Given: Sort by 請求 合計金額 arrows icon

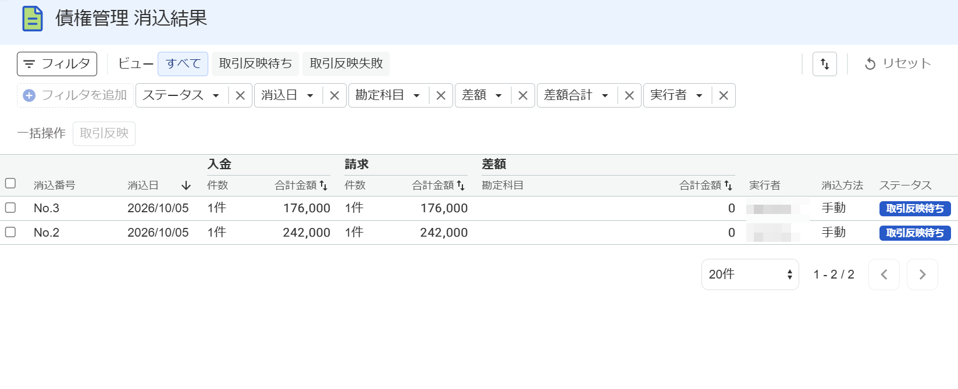Looking at the screenshot, I should (461, 185).
